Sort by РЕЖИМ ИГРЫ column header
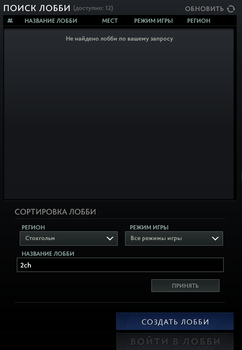 pyautogui.click(x=153, y=21)
